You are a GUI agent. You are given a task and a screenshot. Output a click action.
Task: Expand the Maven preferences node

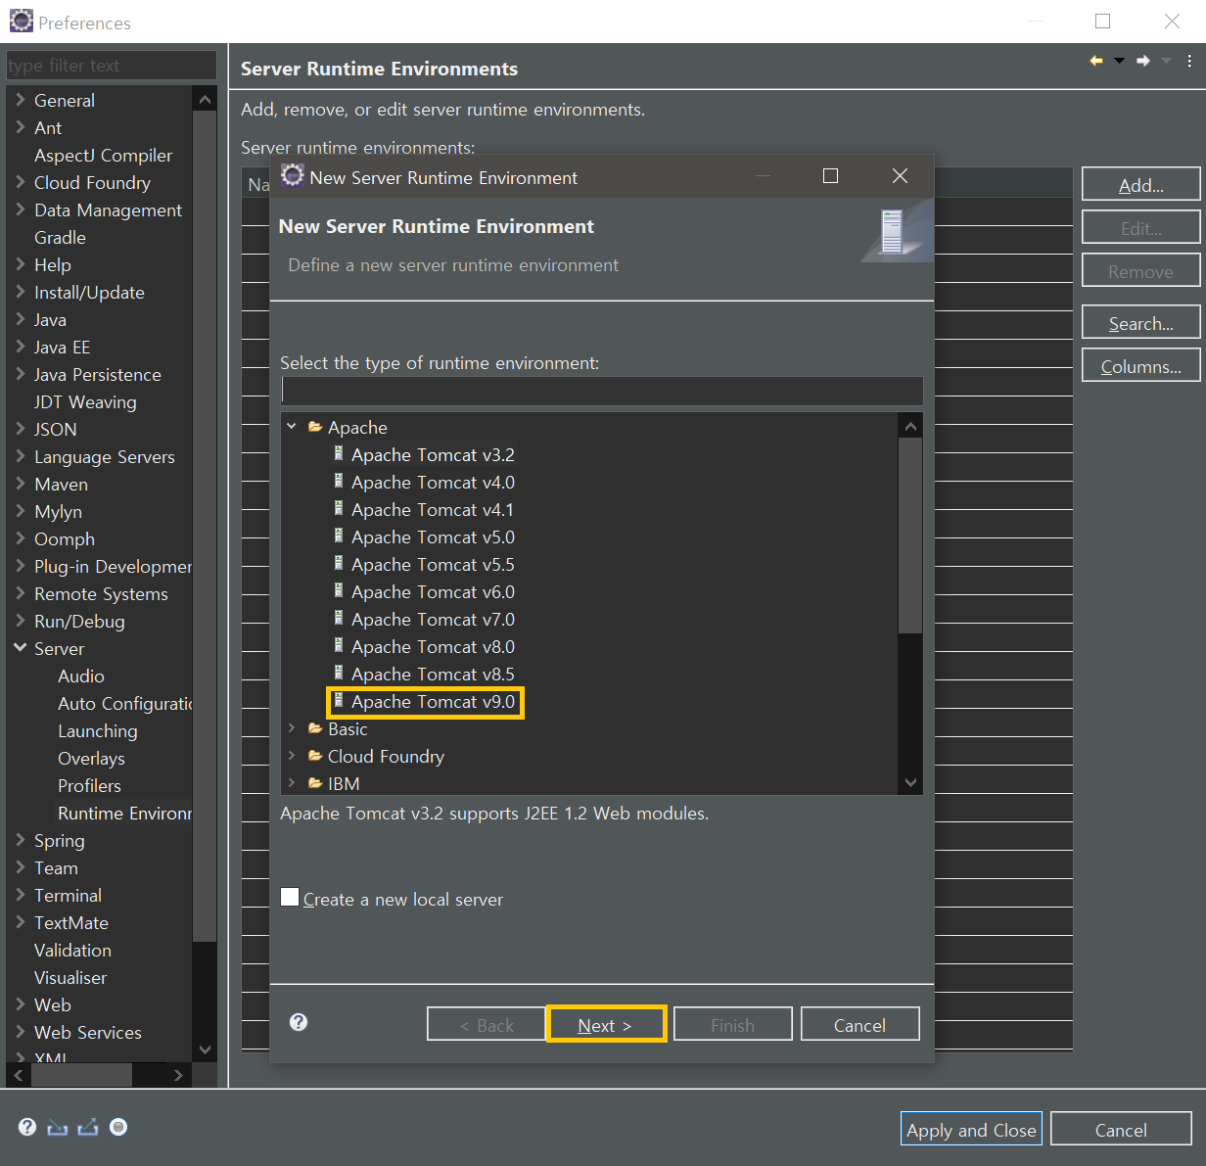coord(20,484)
